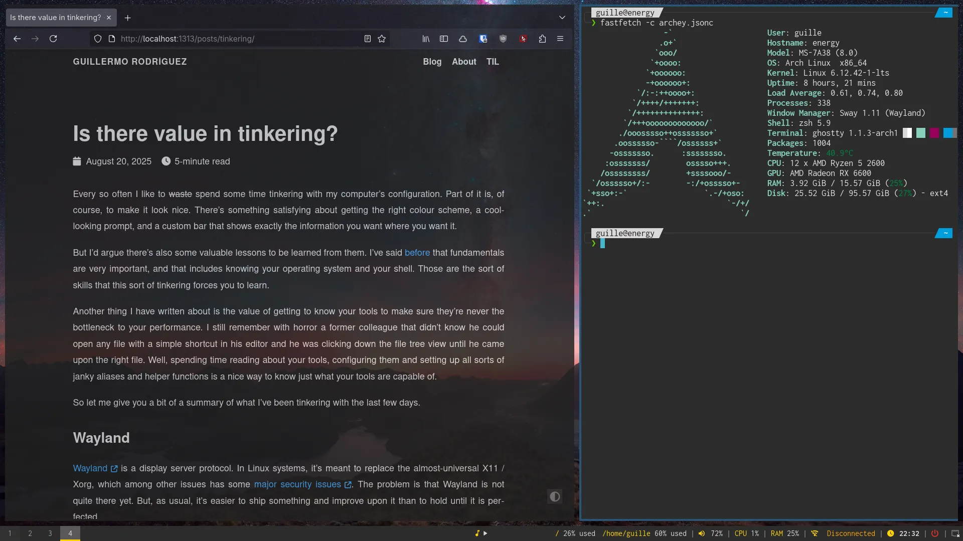
Task: Open the 'major security issues' link
Action: pyautogui.click(x=302, y=484)
